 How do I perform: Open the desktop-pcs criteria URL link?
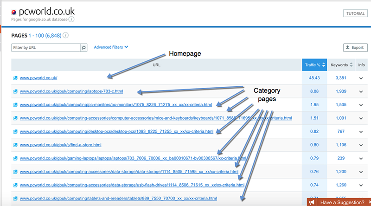117,131
